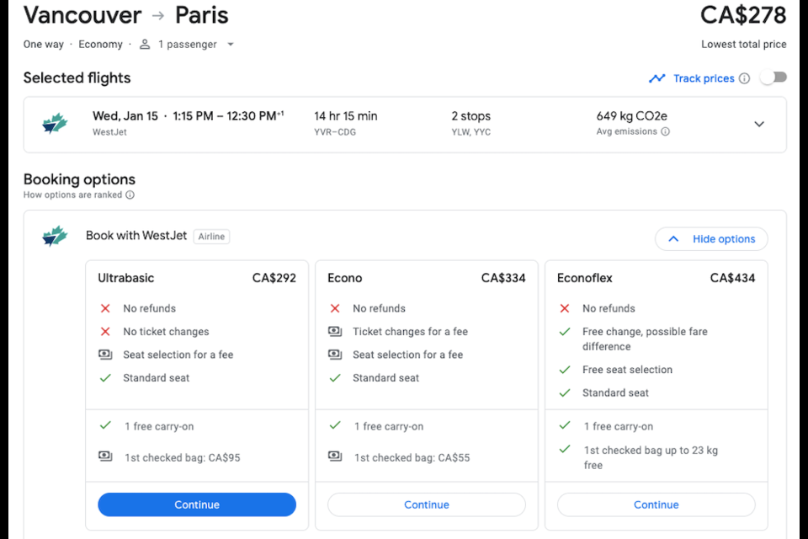Click the Wed, Jan 15 flight time text
808x539 pixels.
pyautogui.click(x=189, y=116)
